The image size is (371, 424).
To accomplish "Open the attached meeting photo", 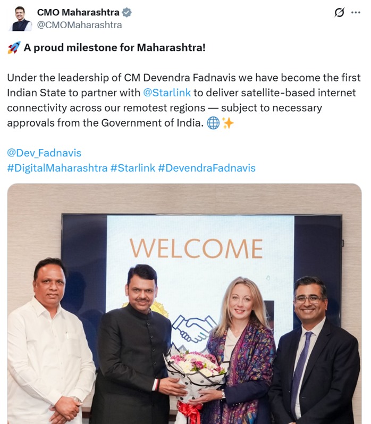I will (184, 303).
